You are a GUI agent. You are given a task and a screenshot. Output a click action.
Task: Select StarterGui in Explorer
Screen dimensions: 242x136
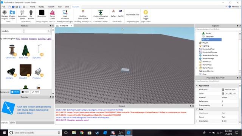click(x=206, y=62)
